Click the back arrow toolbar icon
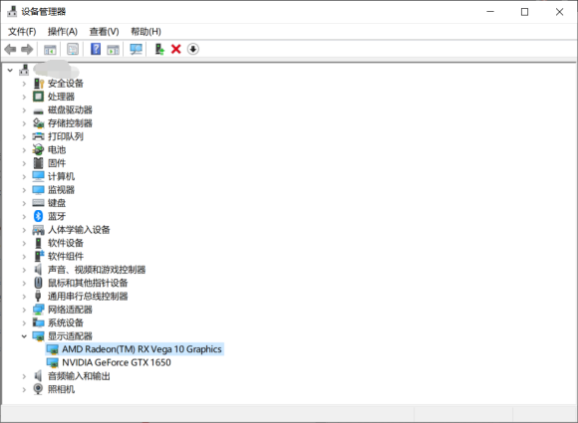 pyautogui.click(x=10, y=49)
